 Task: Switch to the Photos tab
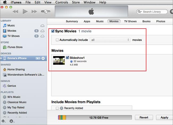(x=161, y=21)
